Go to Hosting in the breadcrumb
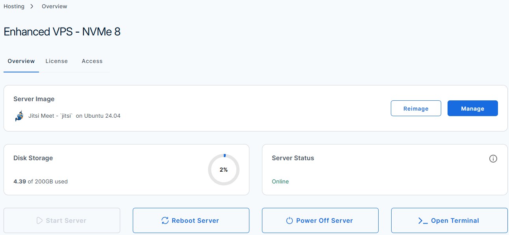509x235 pixels. click(14, 6)
